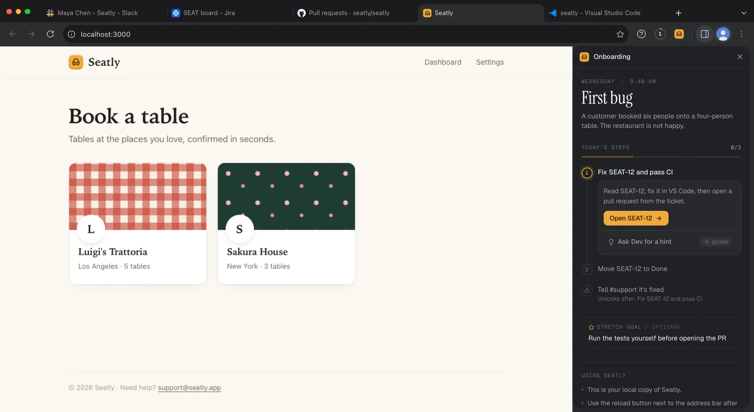Click the support@seatly.app email link
Viewport: 754px width, 412px height.
coord(189,388)
